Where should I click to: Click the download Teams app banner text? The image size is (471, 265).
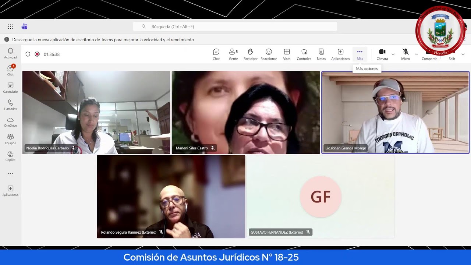pyautogui.click(x=103, y=40)
